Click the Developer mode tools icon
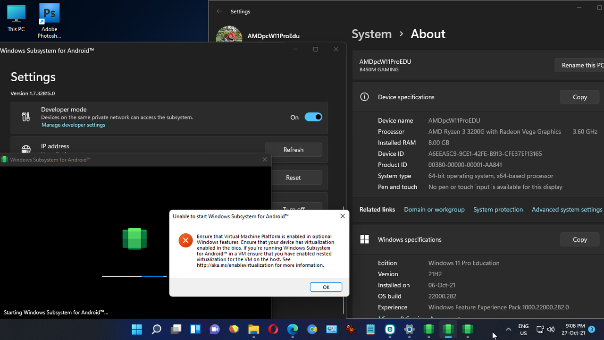This screenshot has height=340, width=604. click(x=26, y=117)
